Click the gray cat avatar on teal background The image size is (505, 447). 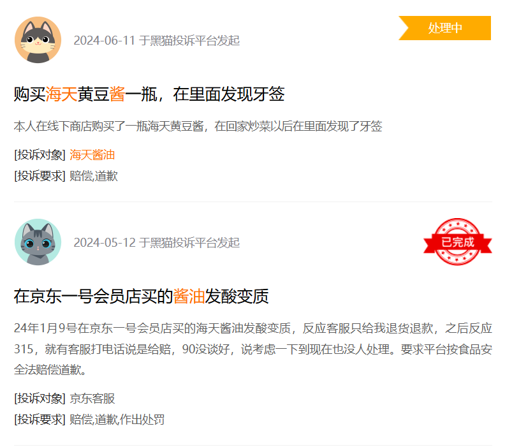(x=38, y=242)
